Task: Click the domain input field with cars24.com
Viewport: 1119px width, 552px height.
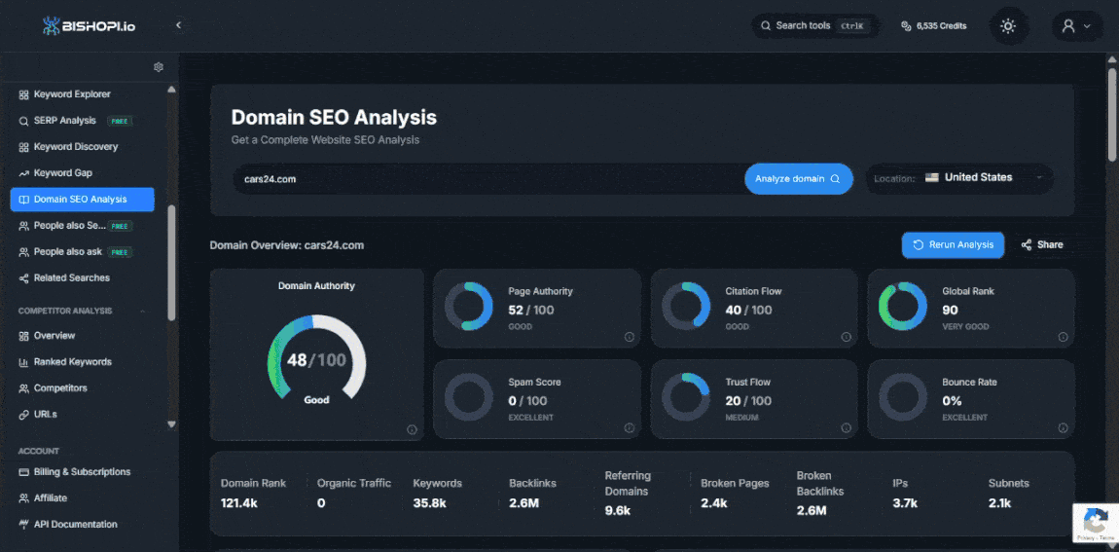Action: pos(487,179)
